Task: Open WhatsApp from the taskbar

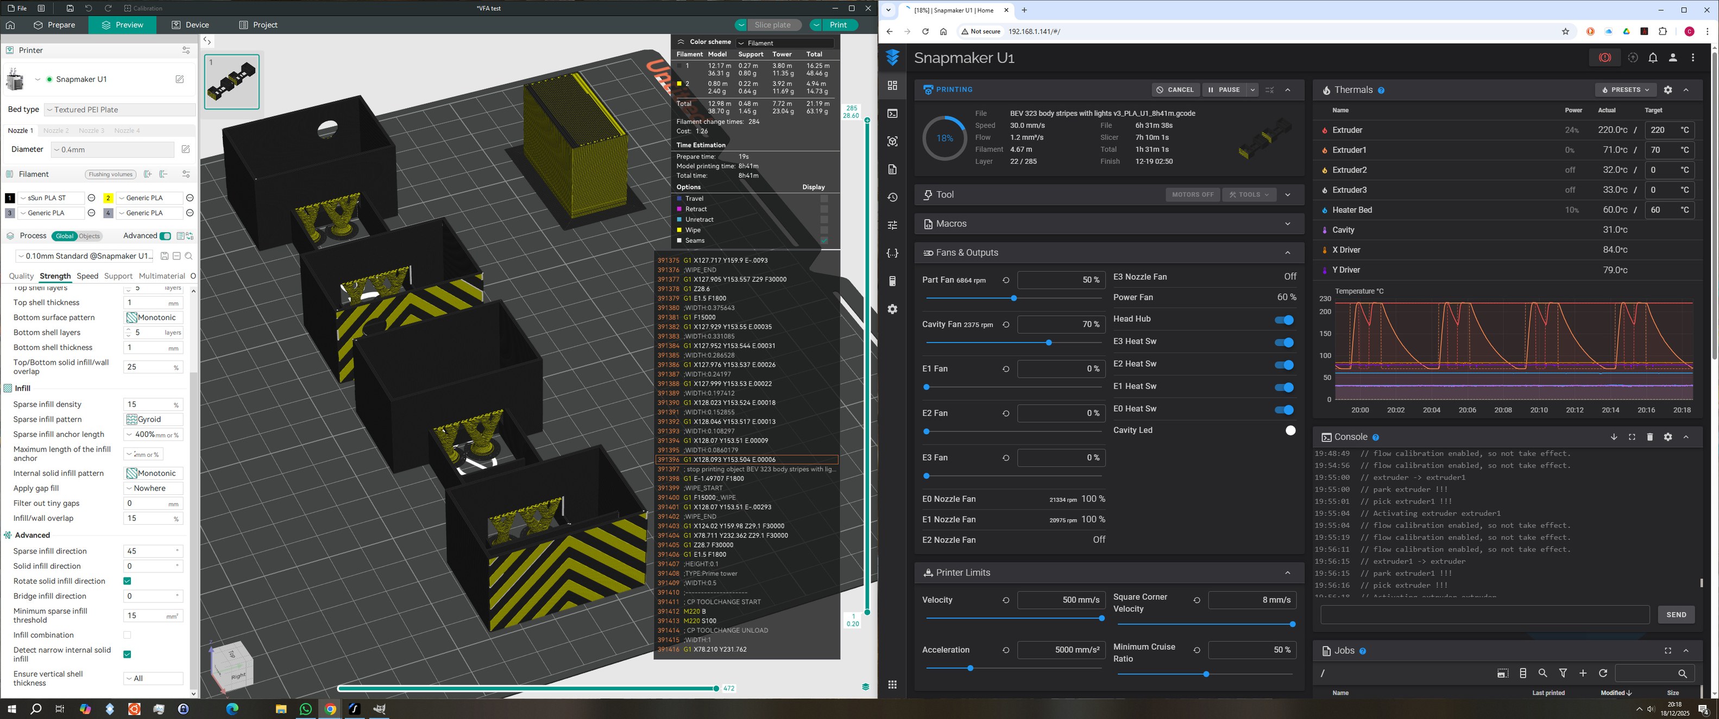Action: pyautogui.click(x=306, y=708)
